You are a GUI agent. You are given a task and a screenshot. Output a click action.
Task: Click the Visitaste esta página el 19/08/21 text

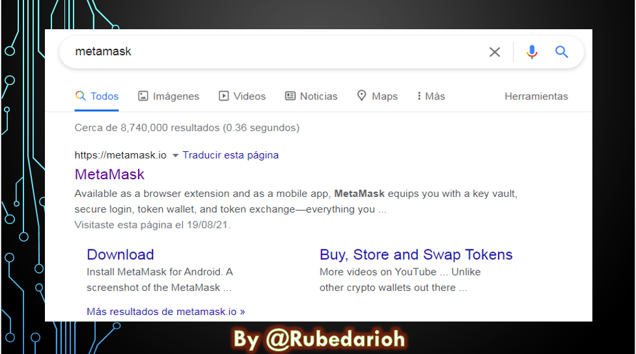(x=152, y=225)
